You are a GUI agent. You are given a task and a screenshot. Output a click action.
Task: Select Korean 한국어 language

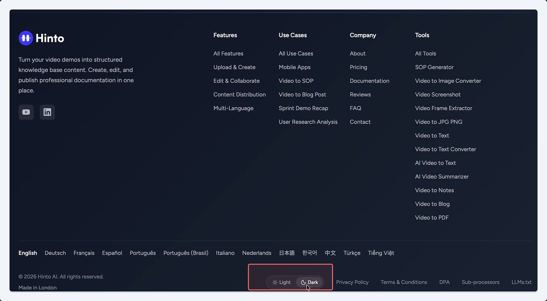(310, 253)
